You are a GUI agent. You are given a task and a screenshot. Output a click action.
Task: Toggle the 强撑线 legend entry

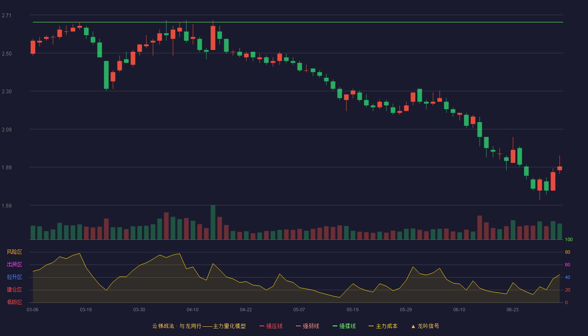pos(344,326)
